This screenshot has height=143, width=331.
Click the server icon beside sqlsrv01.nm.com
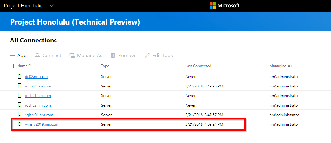pyautogui.click(x=20, y=115)
